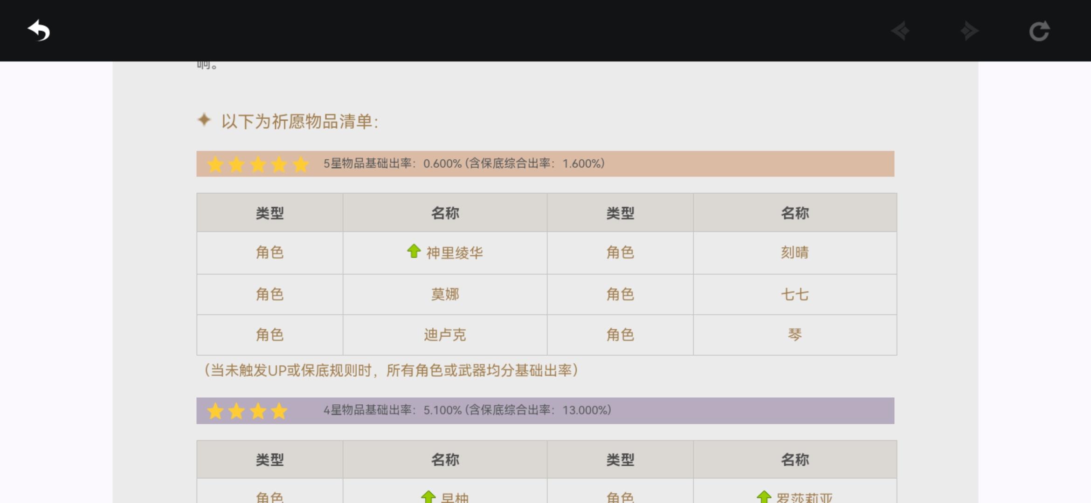Image resolution: width=1091 pixels, height=503 pixels.
Task: Select character name 神里绫华
Action: coord(455,252)
